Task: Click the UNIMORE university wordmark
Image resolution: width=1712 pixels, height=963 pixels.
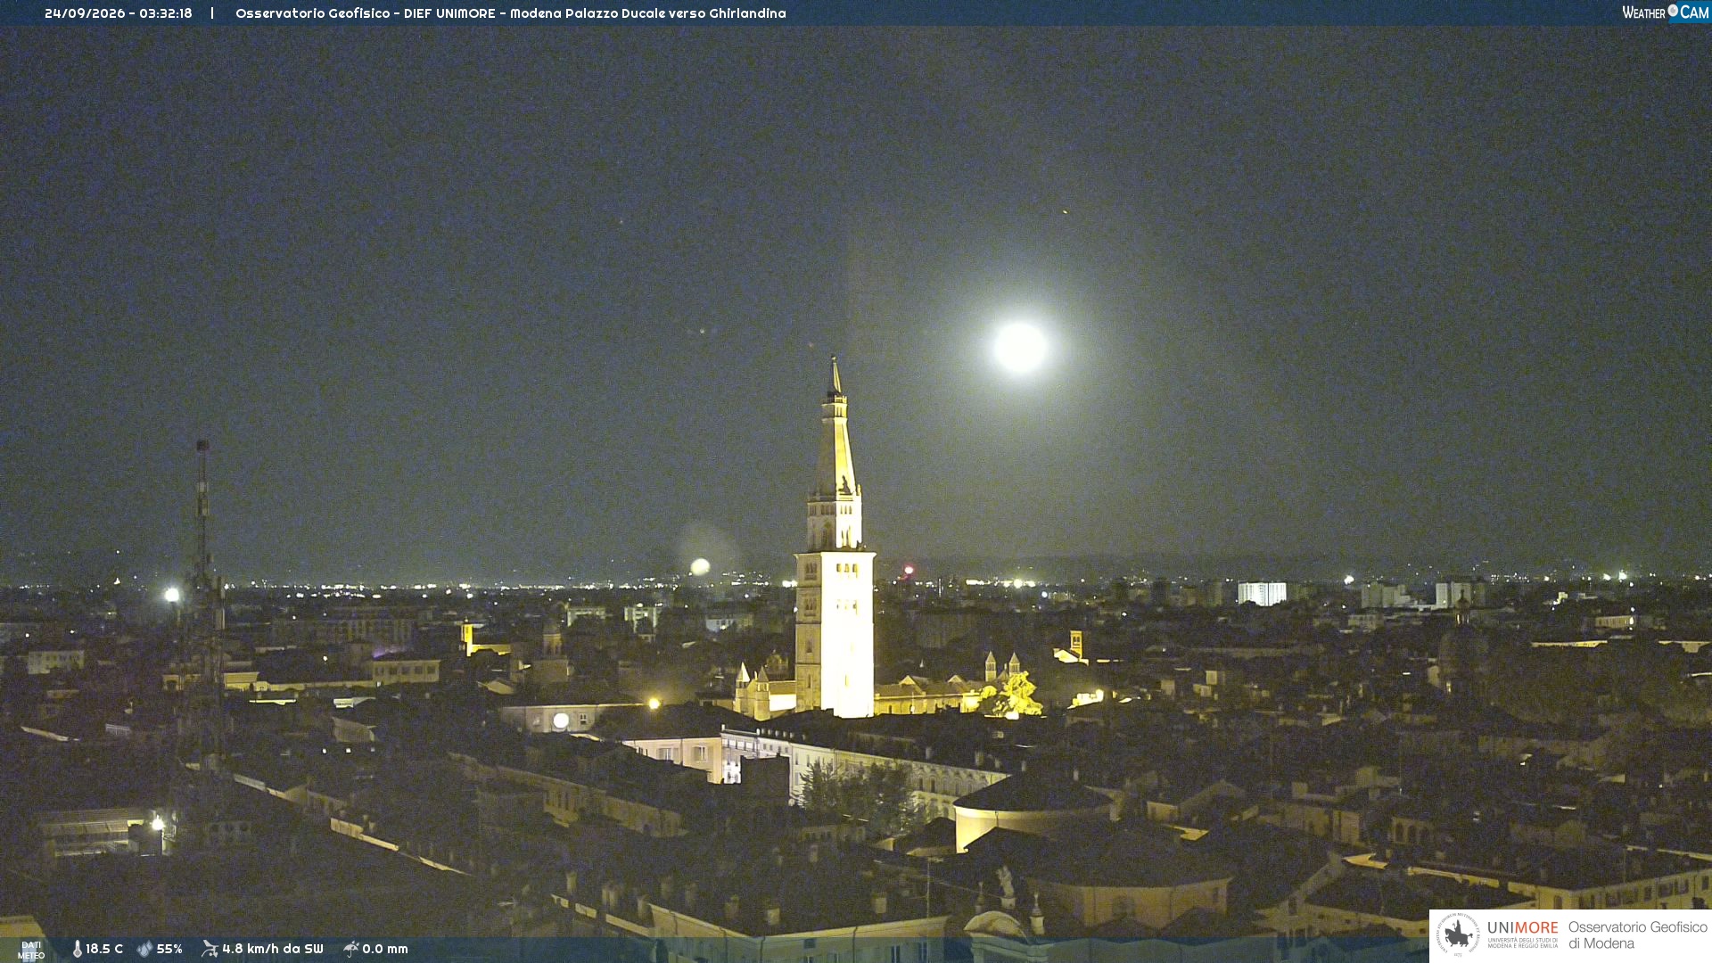Action: coord(1522,934)
